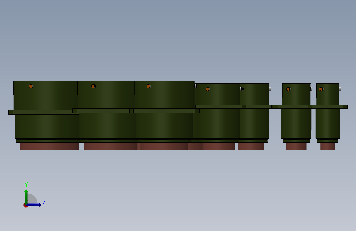
Task: Select the "Z" axis label
Action: click(44, 202)
